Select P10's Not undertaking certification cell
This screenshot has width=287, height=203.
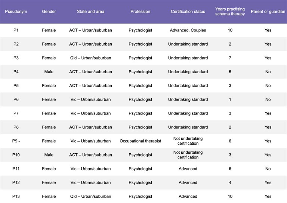tap(188, 155)
